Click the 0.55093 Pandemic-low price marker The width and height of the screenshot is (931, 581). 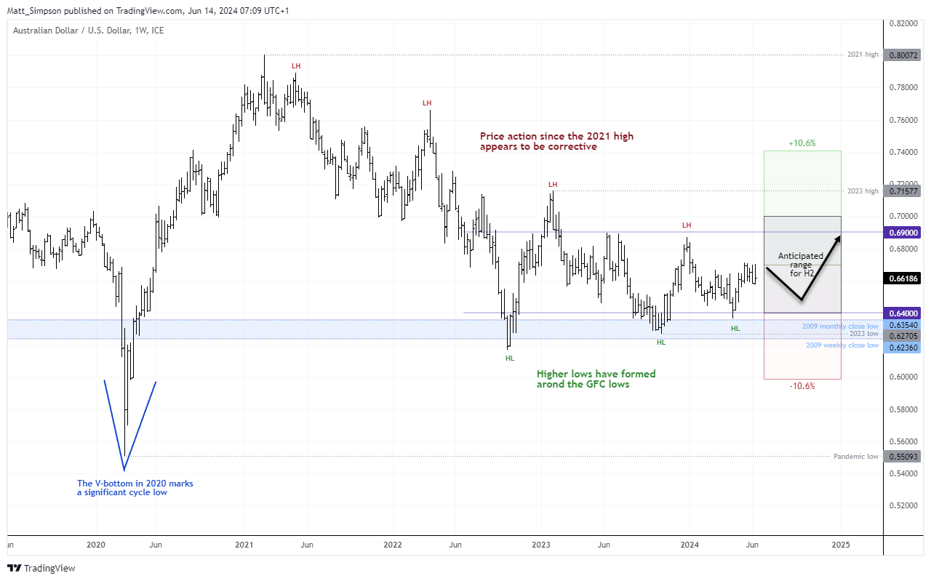pyautogui.click(x=902, y=456)
